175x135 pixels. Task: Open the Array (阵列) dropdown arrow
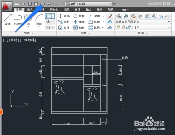pyautogui.click(x=103, y=27)
